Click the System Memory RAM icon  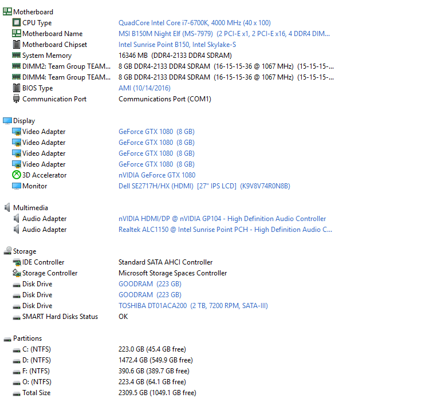click(x=17, y=55)
